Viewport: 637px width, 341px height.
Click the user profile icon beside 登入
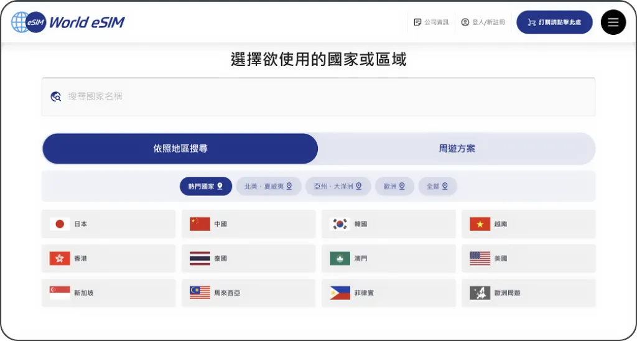point(465,22)
